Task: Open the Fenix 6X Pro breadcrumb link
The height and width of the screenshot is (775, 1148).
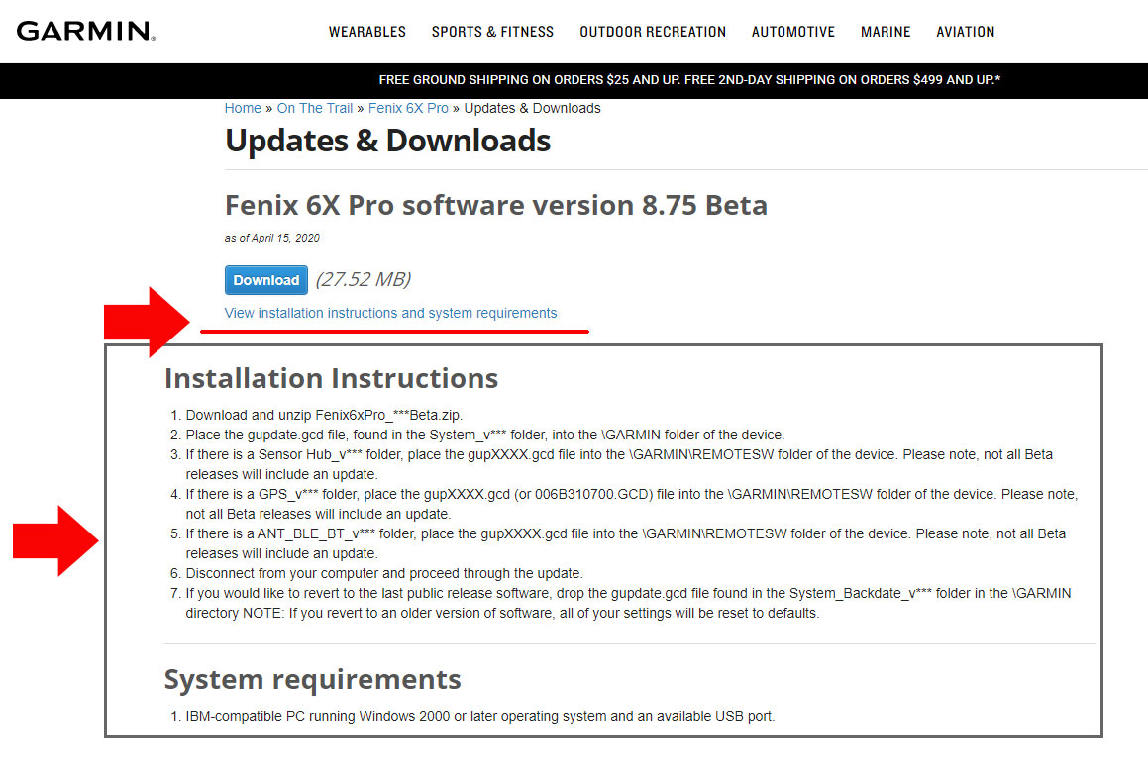Action: (x=408, y=108)
